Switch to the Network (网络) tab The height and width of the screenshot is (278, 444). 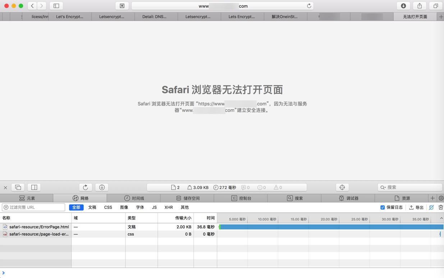(80, 198)
